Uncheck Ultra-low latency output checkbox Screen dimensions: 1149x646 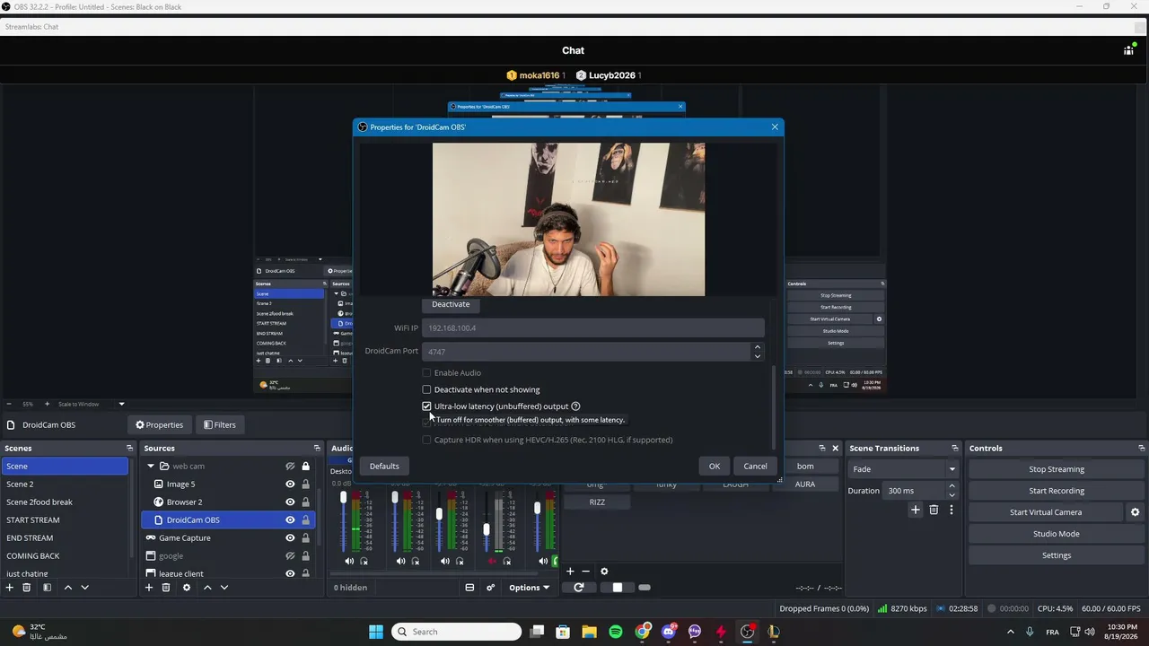[426, 406]
